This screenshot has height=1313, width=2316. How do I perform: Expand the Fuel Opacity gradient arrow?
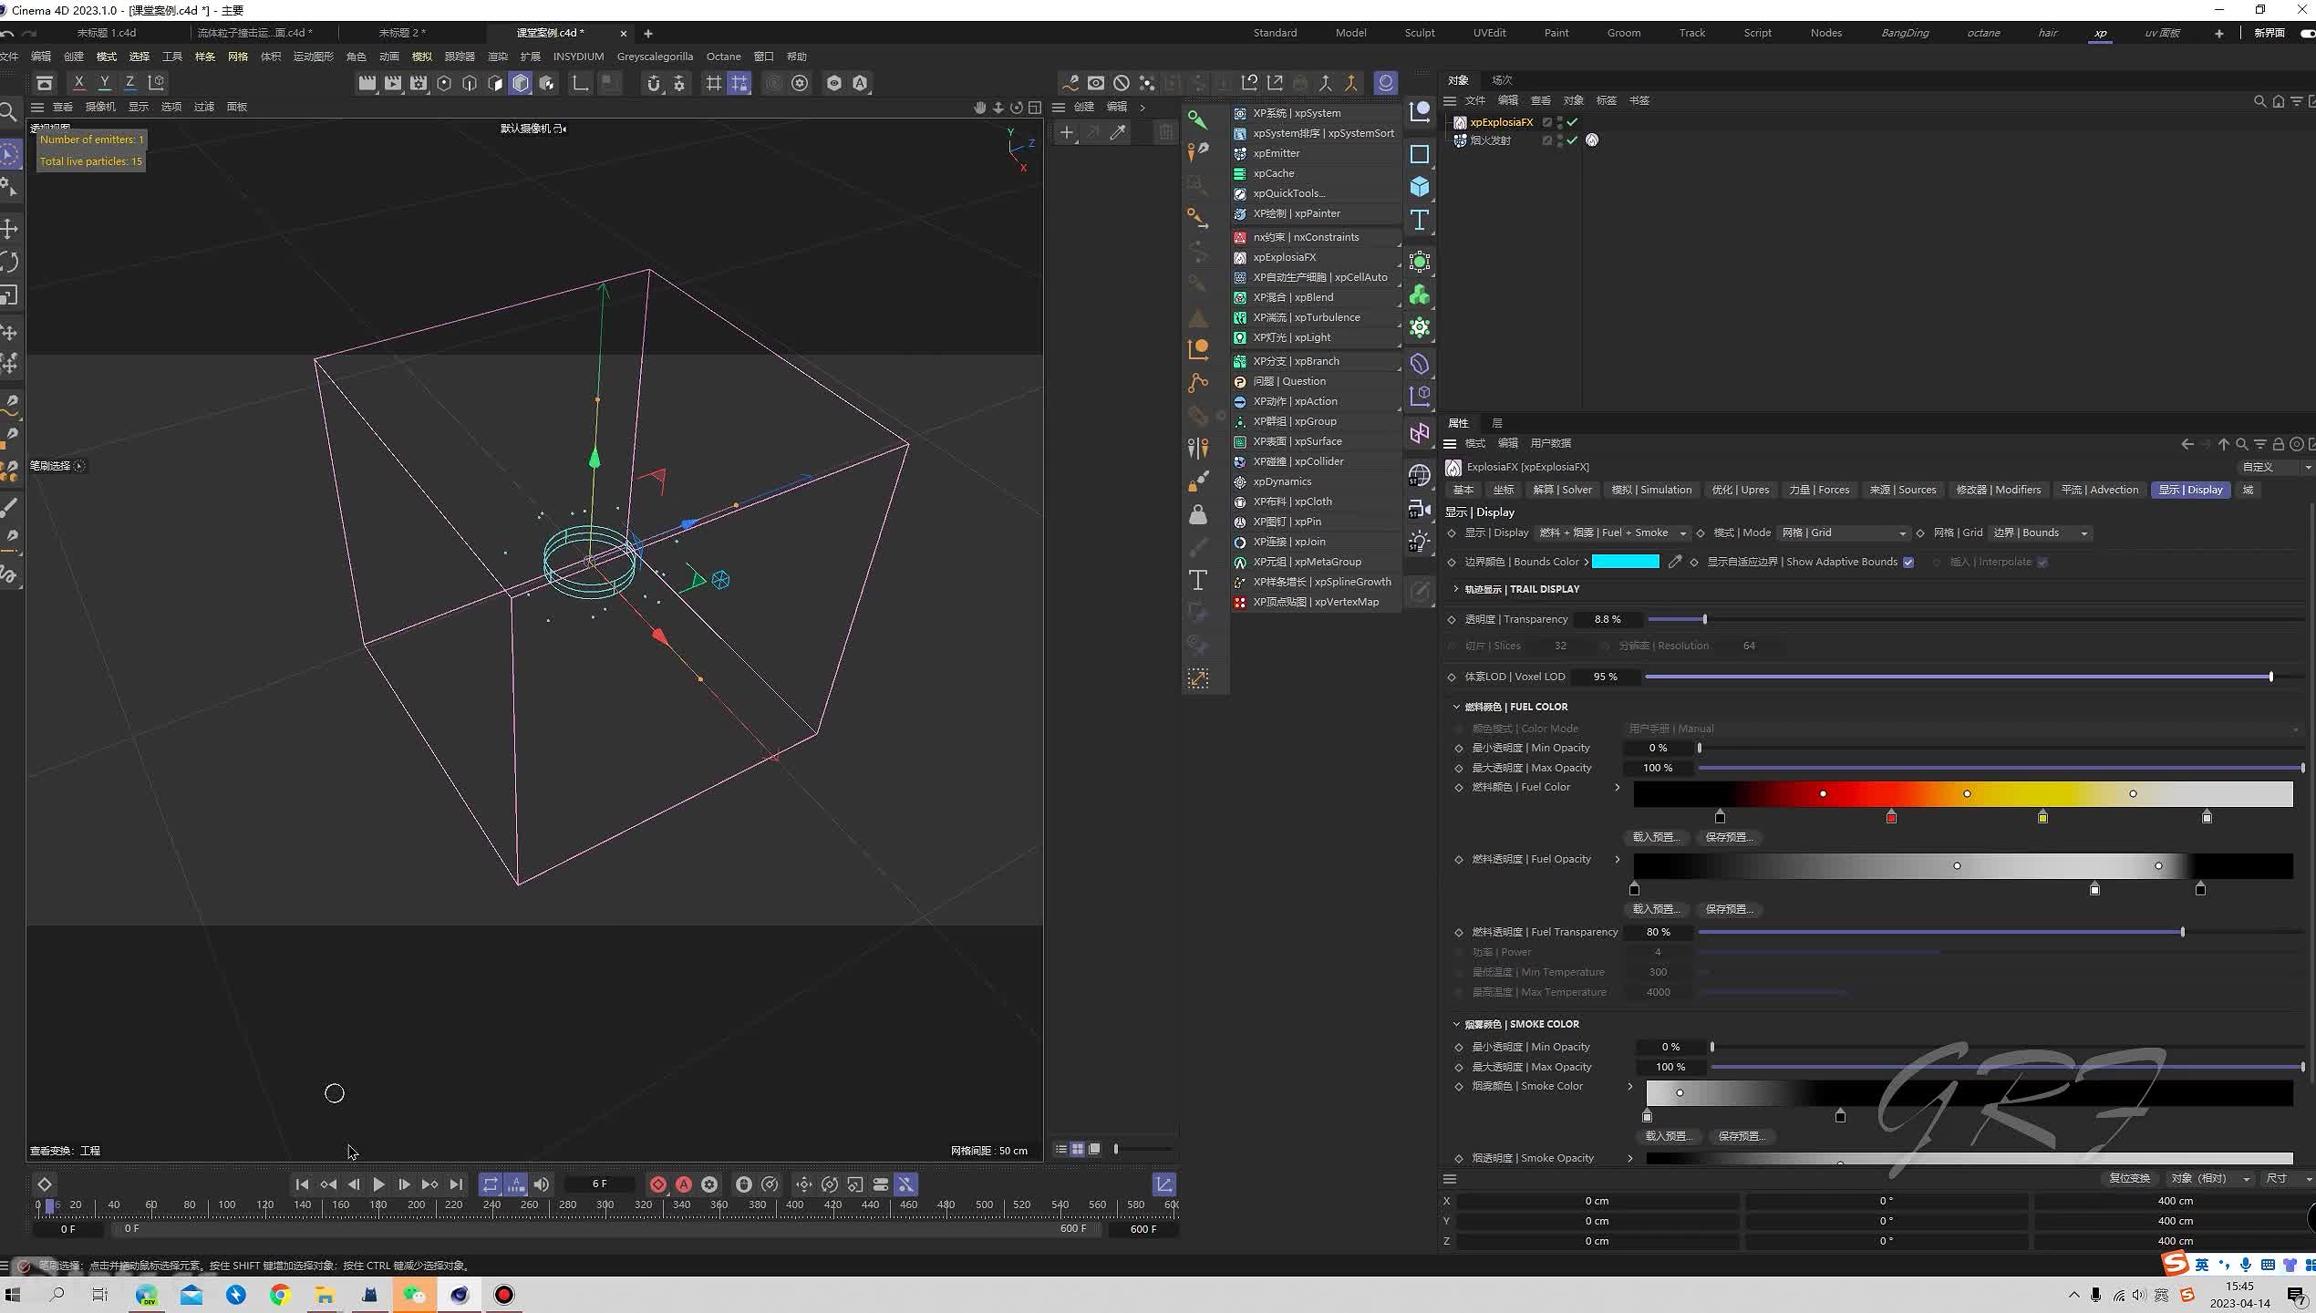tap(1618, 860)
